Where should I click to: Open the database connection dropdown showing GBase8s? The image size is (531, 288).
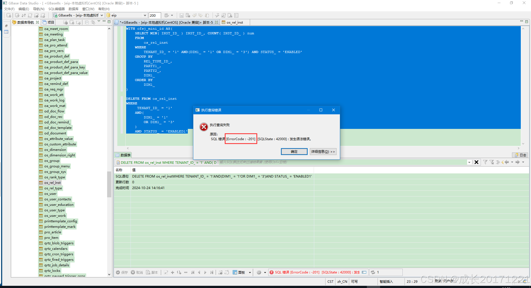pos(78,15)
